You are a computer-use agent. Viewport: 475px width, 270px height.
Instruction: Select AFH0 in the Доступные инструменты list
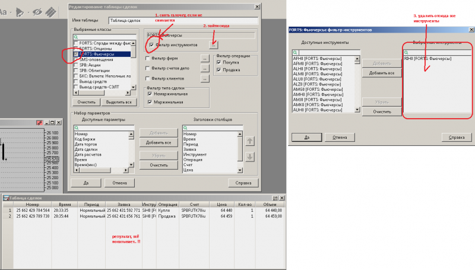317,58
